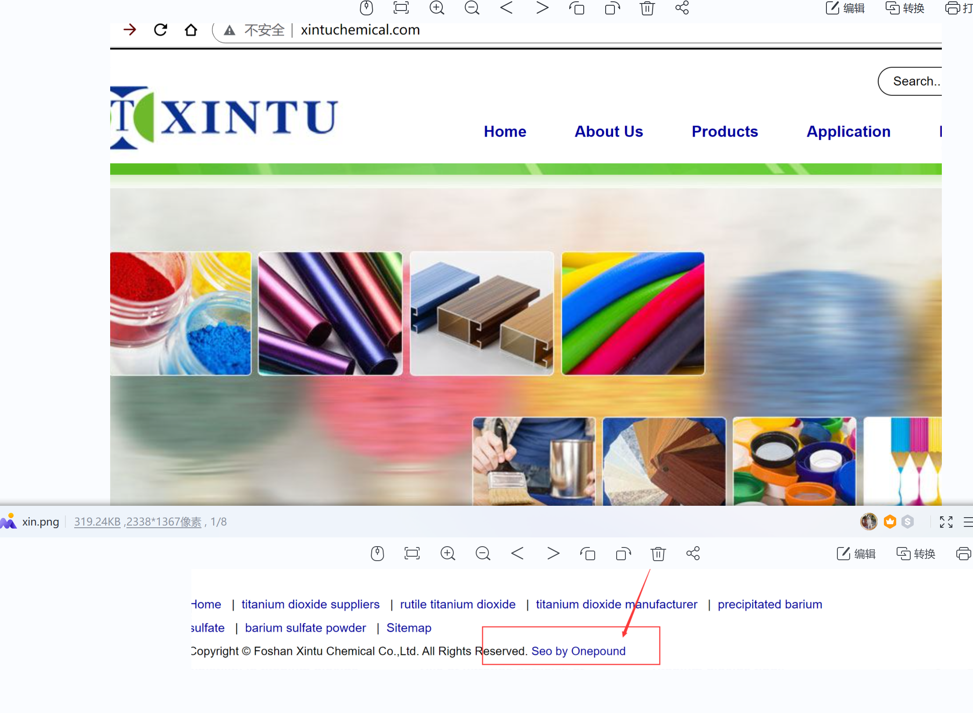Image resolution: width=973 pixels, height=713 pixels.
Task: Rotate image left using the top toolbar icon
Action: tap(577, 8)
